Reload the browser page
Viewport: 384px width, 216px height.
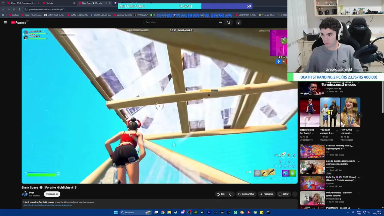tap(14, 9)
